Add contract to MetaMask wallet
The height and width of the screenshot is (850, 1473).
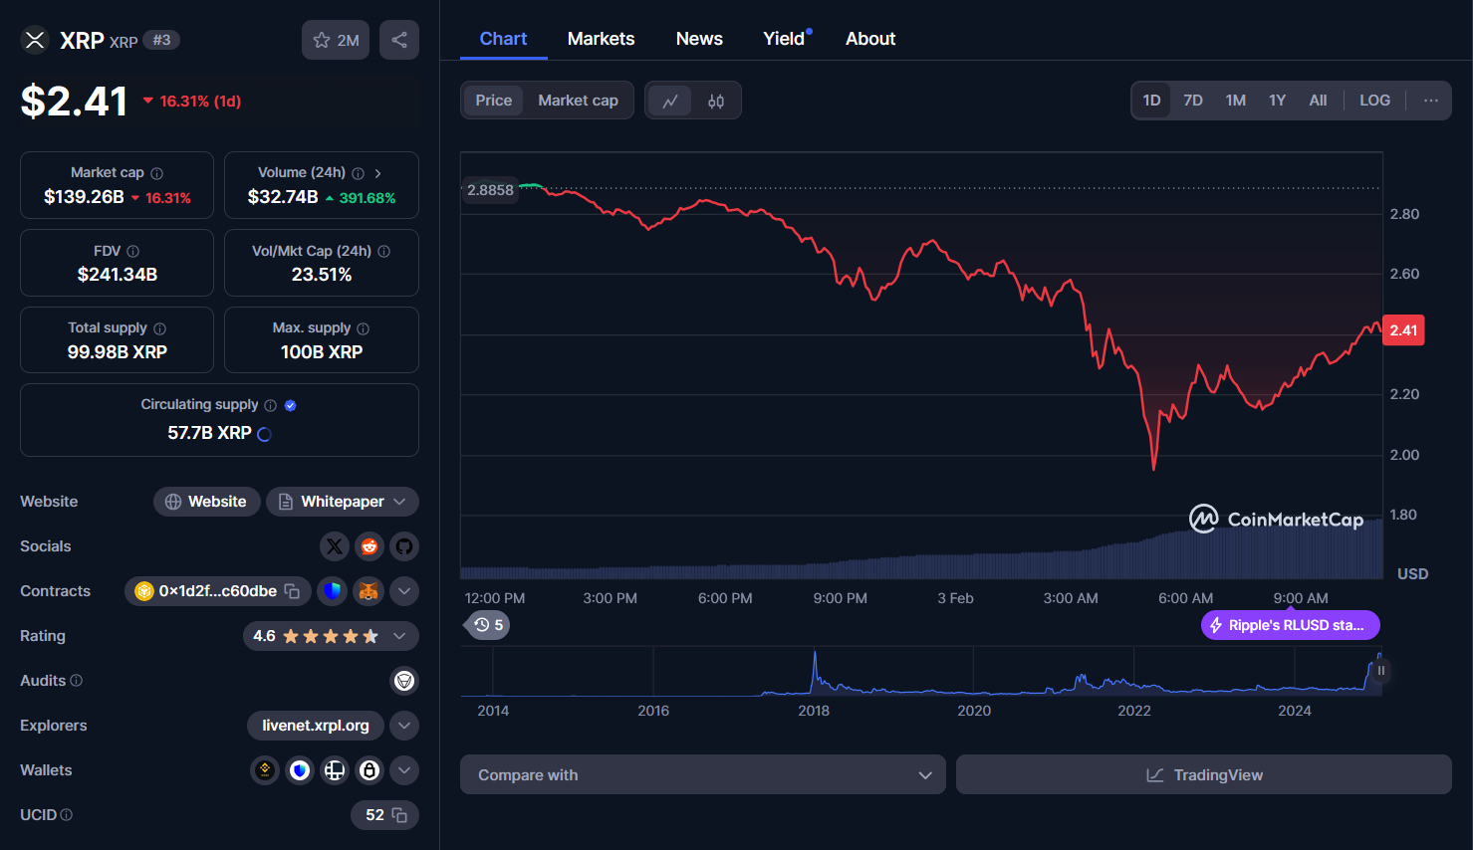[x=368, y=591]
